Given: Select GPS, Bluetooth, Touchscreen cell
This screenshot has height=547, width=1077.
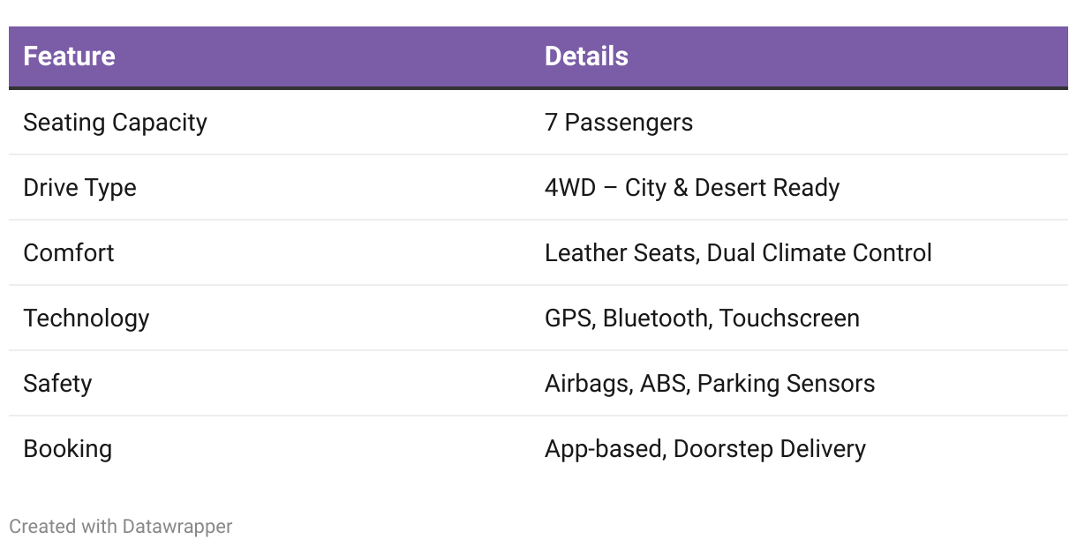Looking at the screenshot, I should click(x=702, y=318).
